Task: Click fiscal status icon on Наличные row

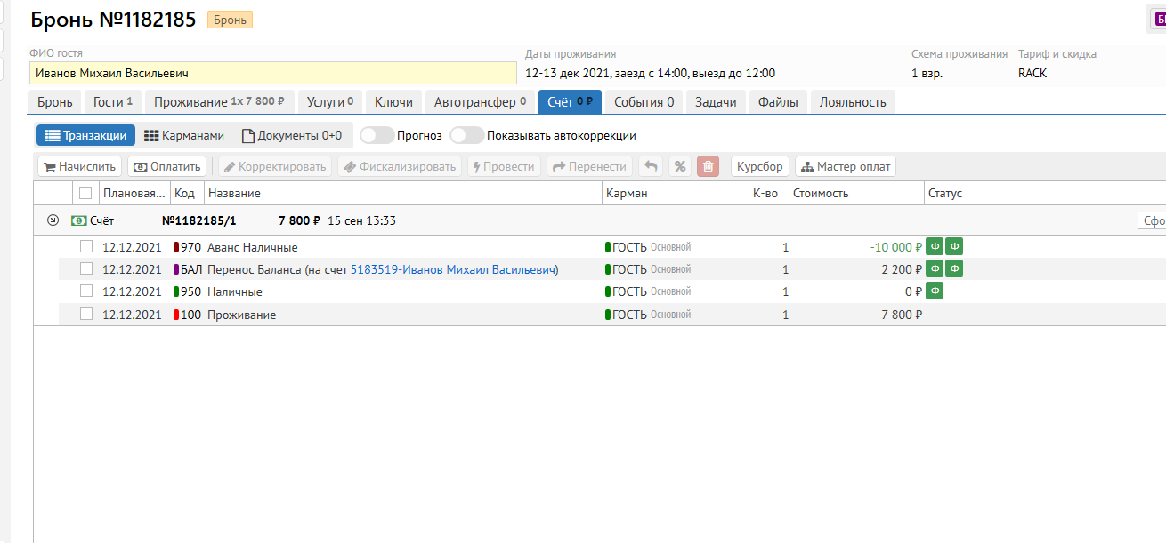Action: [935, 291]
